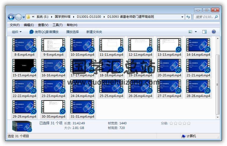Click the scrollbar down arrow
The width and height of the screenshot is (227, 146).
218,117
